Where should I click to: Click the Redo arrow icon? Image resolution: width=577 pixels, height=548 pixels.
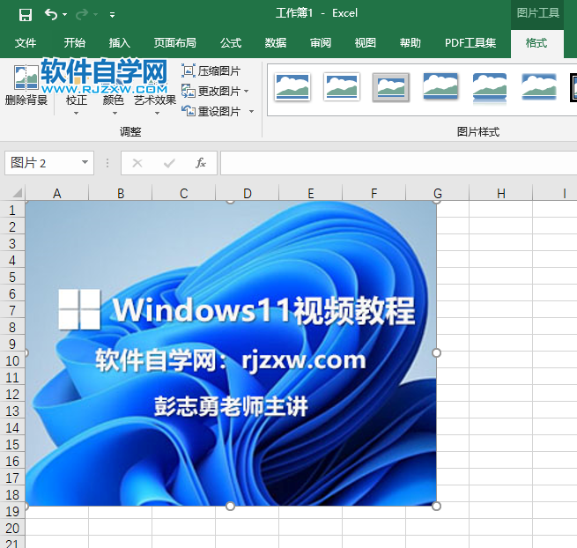pos(82,14)
